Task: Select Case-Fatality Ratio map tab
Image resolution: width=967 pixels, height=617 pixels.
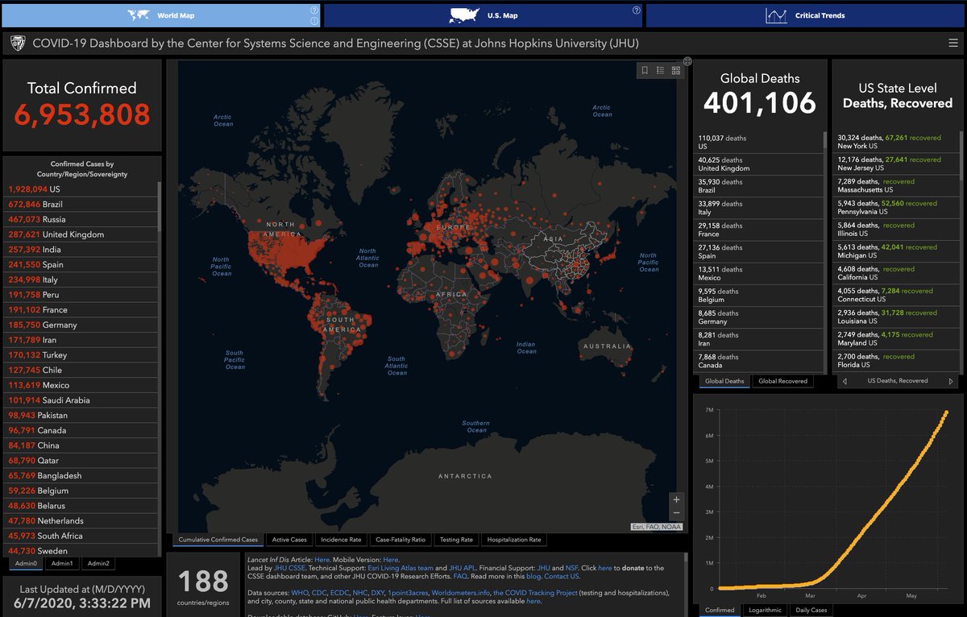Action: [400, 540]
